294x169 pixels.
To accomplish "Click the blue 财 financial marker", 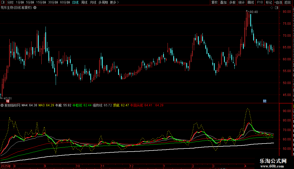I will 265,101.
